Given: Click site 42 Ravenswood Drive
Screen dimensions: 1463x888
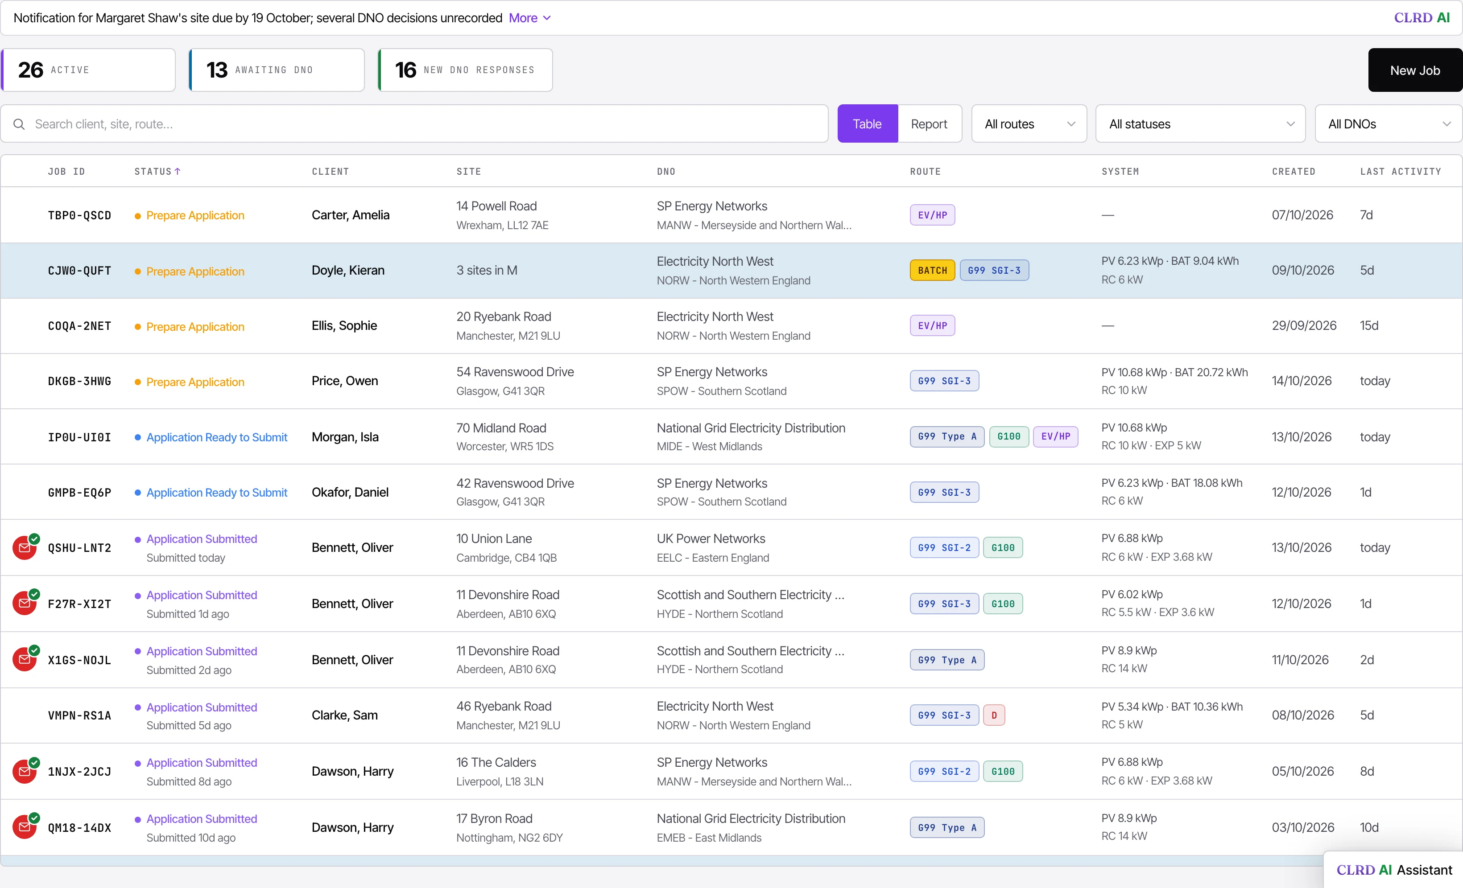Looking at the screenshot, I should point(515,483).
